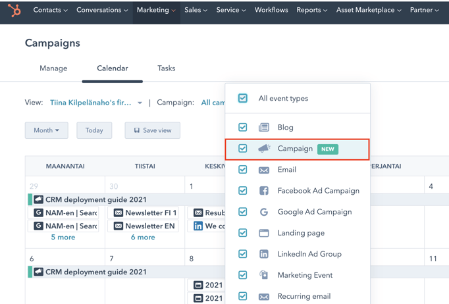Switch to the Manage tab
This screenshot has width=449, height=304.
[53, 68]
